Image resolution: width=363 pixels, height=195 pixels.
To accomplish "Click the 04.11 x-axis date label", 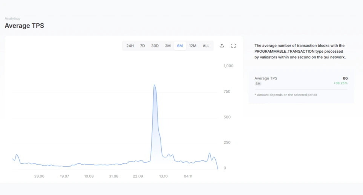I will tap(188, 176).
